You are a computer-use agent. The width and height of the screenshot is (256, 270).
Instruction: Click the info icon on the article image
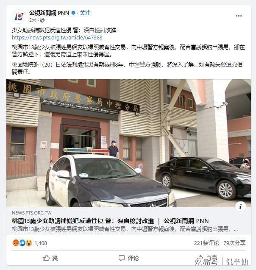pos(240,206)
